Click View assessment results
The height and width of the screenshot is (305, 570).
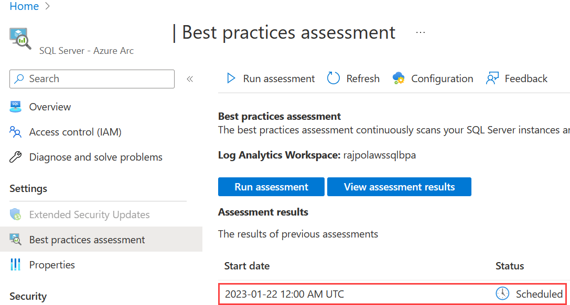(399, 186)
